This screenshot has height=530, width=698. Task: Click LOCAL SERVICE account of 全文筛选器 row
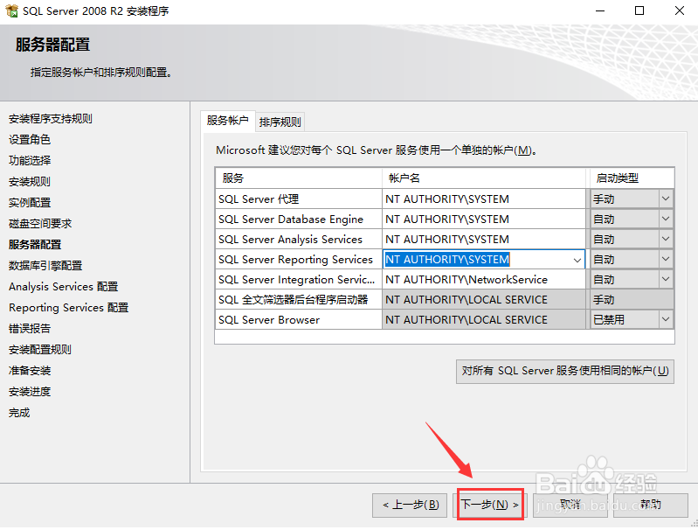[484, 299]
